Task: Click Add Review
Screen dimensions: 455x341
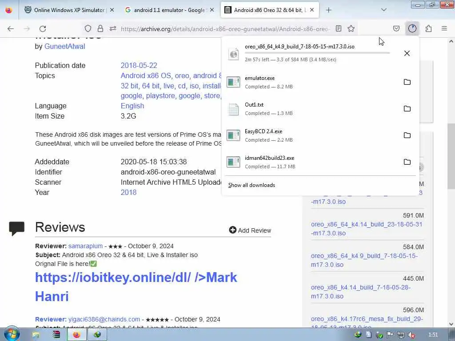Action: (x=250, y=230)
